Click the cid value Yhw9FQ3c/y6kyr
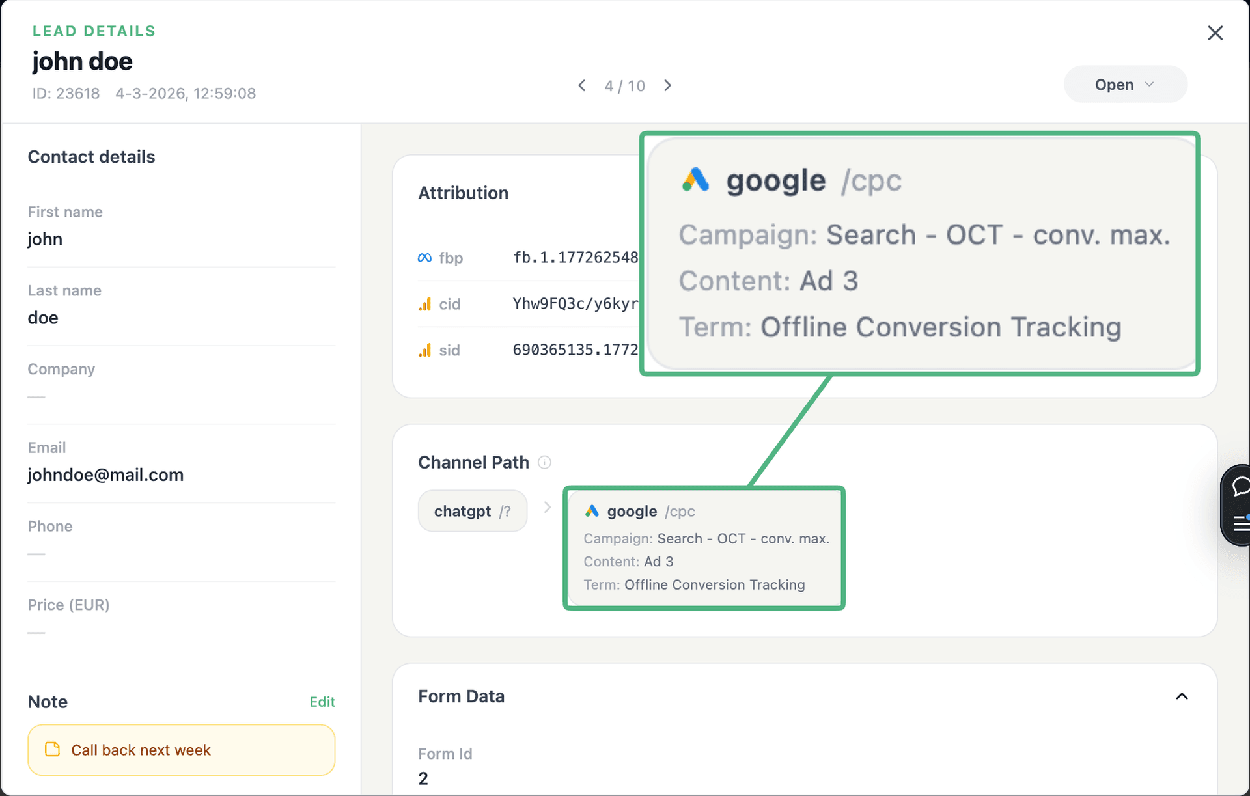 click(x=576, y=303)
